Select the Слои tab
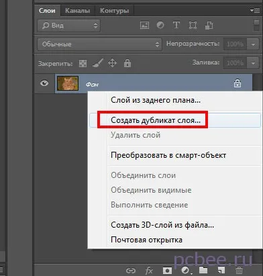This screenshot has width=263, height=276. click(x=47, y=11)
